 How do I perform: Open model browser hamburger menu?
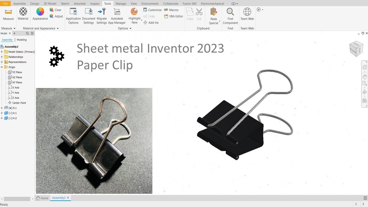pyautogui.click(x=32, y=33)
